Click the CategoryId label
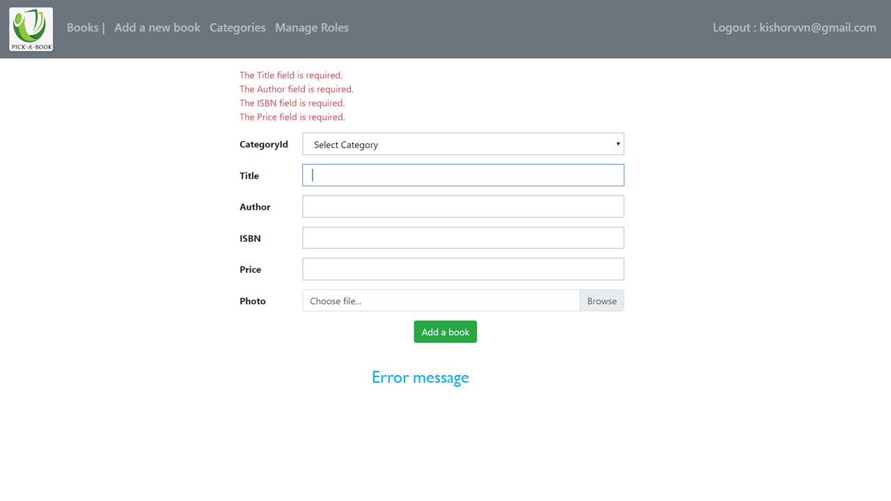This screenshot has height=501, width=891. (x=264, y=145)
